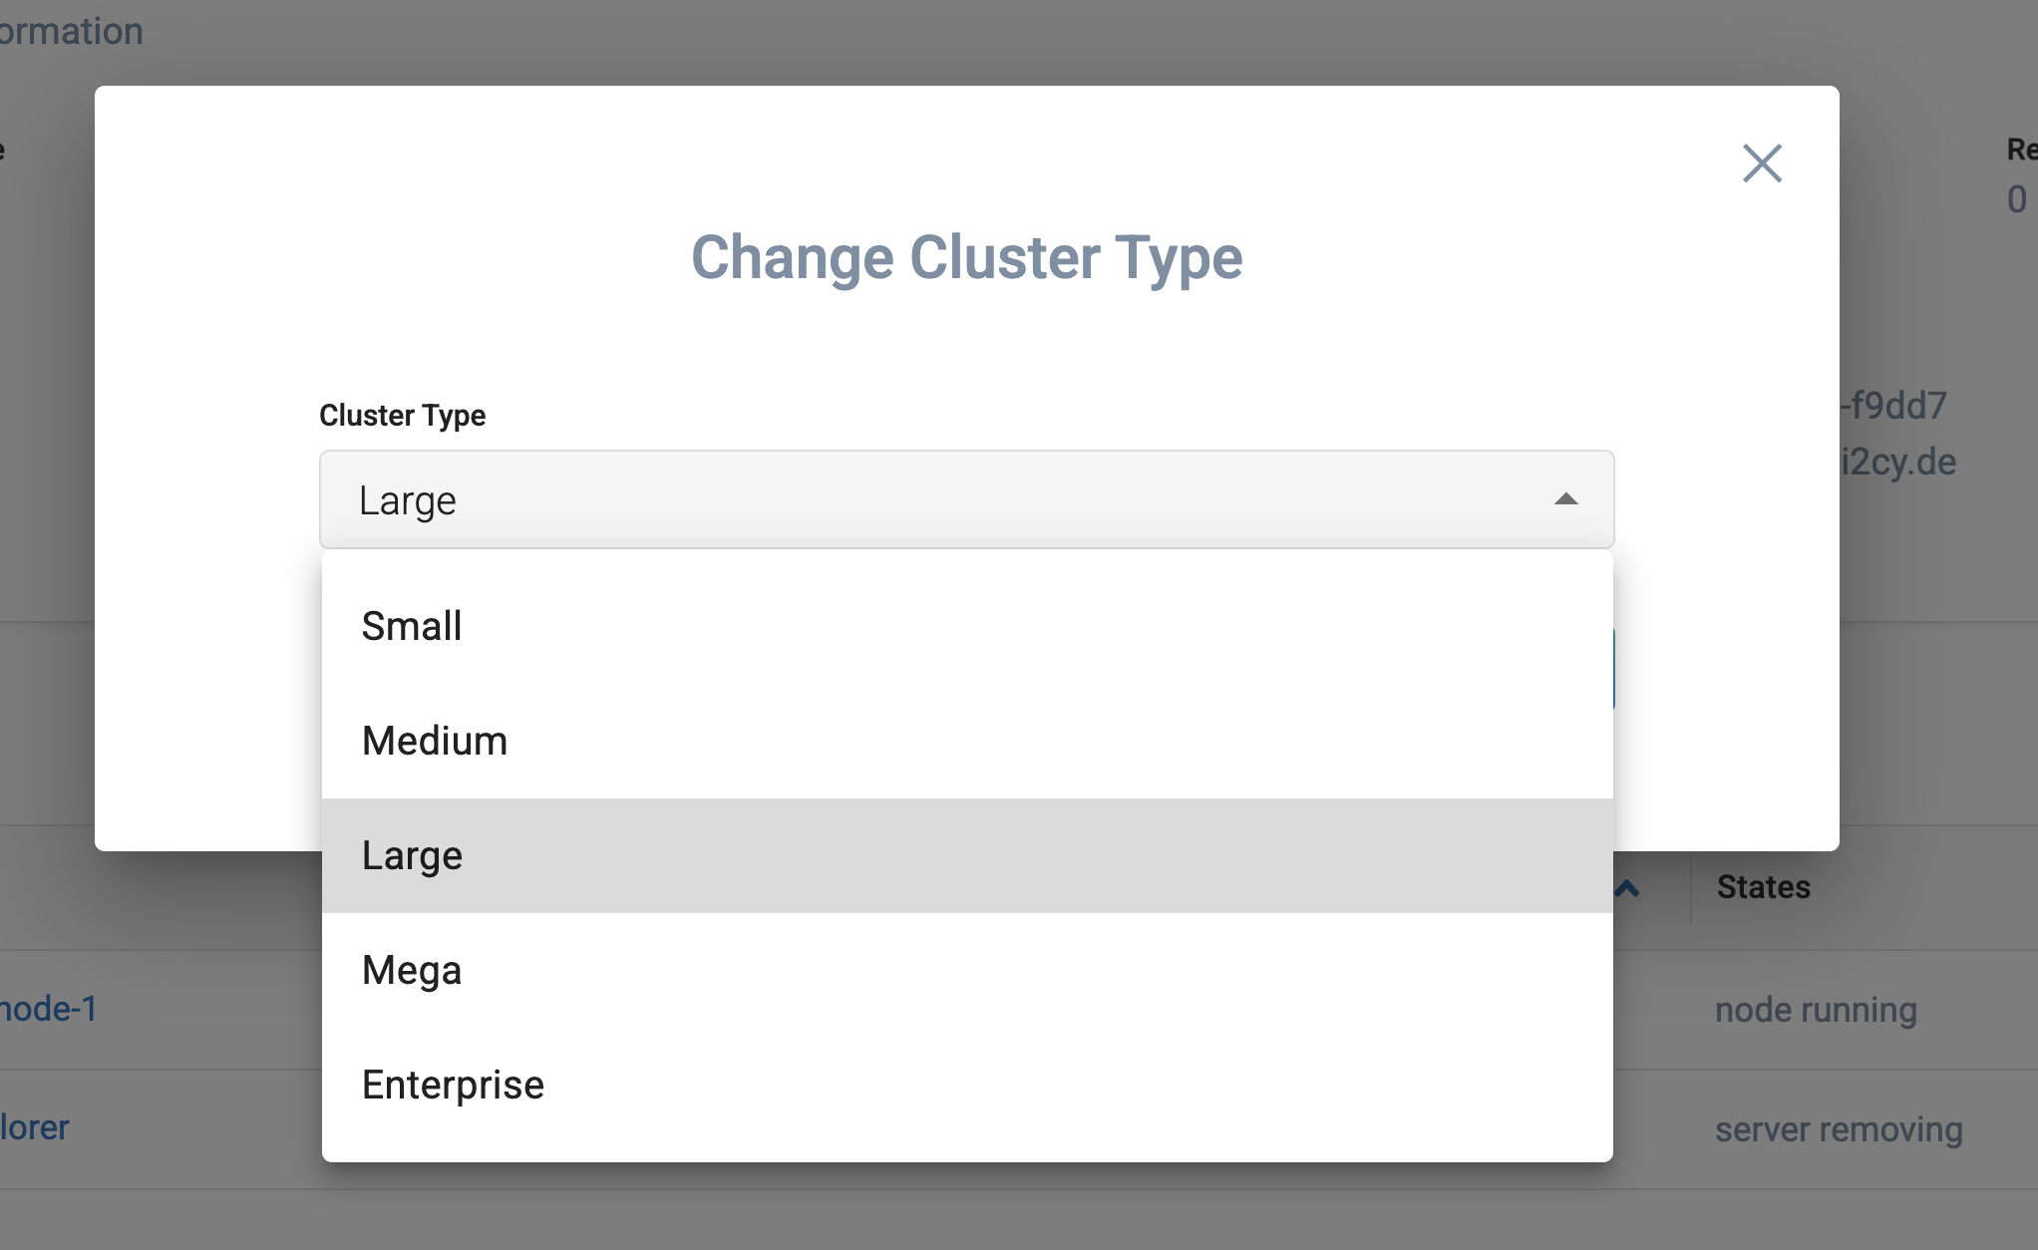Viewport: 2038px width, 1250px height.
Task: Click the States column header
Action: pyautogui.click(x=1763, y=887)
